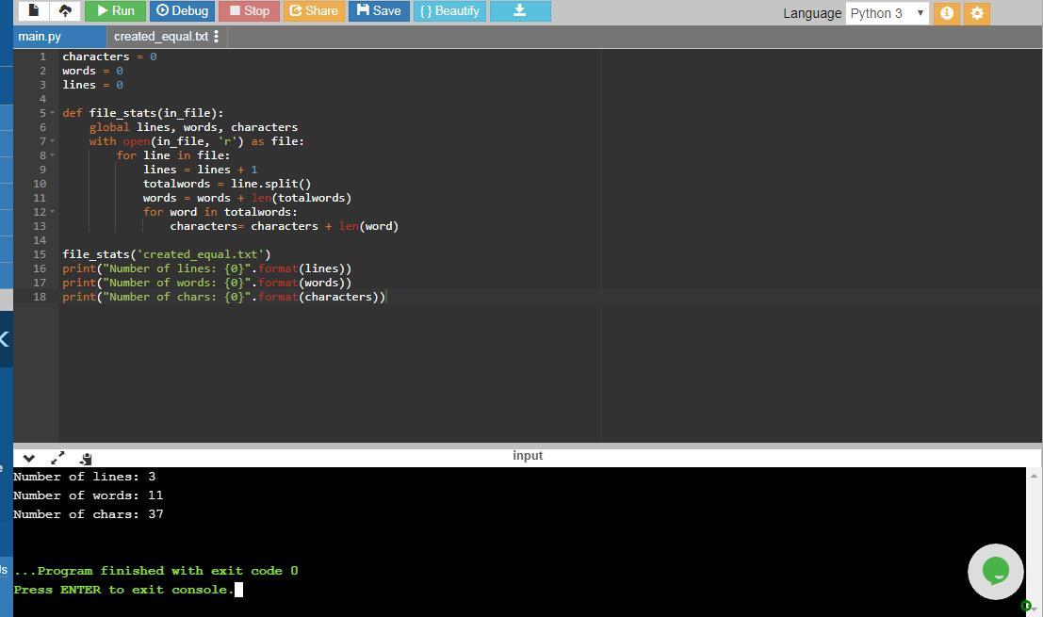The height and width of the screenshot is (617, 1043).
Task: Start the Debug session
Action: (x=182, y=11)
